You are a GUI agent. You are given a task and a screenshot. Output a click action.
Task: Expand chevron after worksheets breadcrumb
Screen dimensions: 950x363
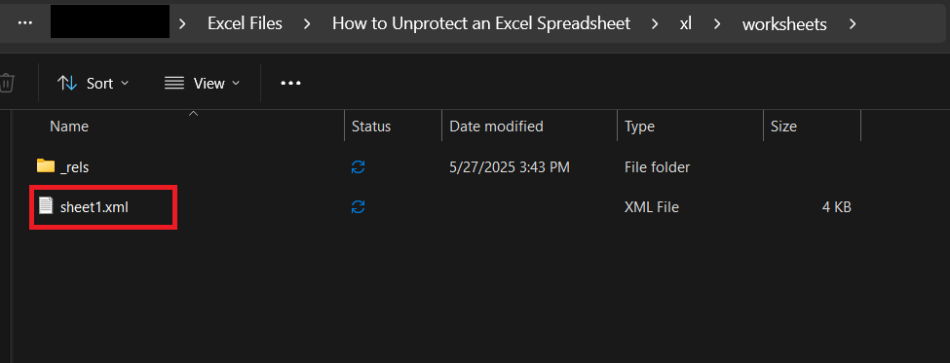click(x=853, y=23)
